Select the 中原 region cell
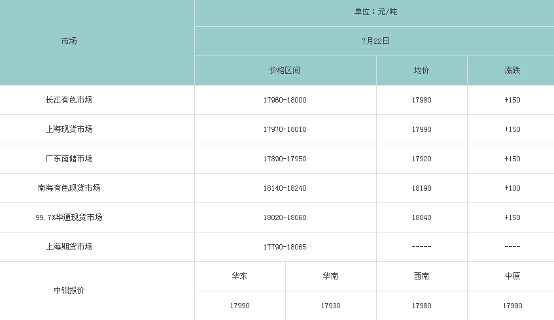Viewport: 554px width, 320px height. click(512, 276)
